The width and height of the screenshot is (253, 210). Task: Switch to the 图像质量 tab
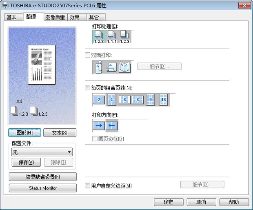point(55,17)
